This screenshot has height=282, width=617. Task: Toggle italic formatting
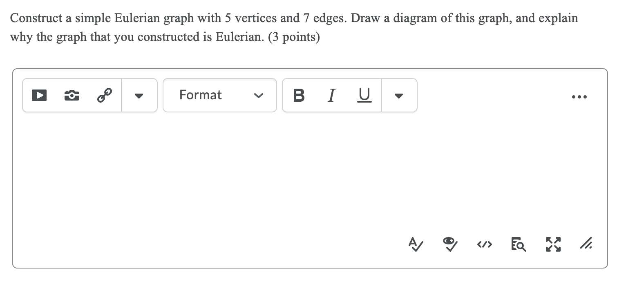pos(331,95)
